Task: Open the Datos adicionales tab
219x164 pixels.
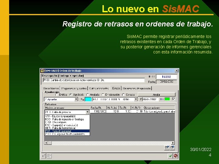Action: [x=99, y=88]
